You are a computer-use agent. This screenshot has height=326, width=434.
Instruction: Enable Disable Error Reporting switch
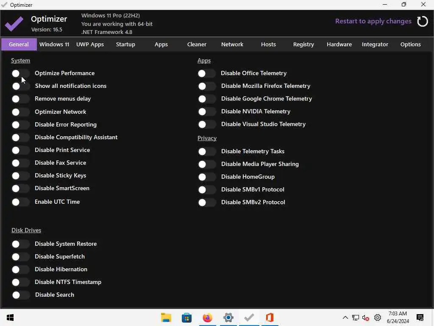(x=20, y=125)
